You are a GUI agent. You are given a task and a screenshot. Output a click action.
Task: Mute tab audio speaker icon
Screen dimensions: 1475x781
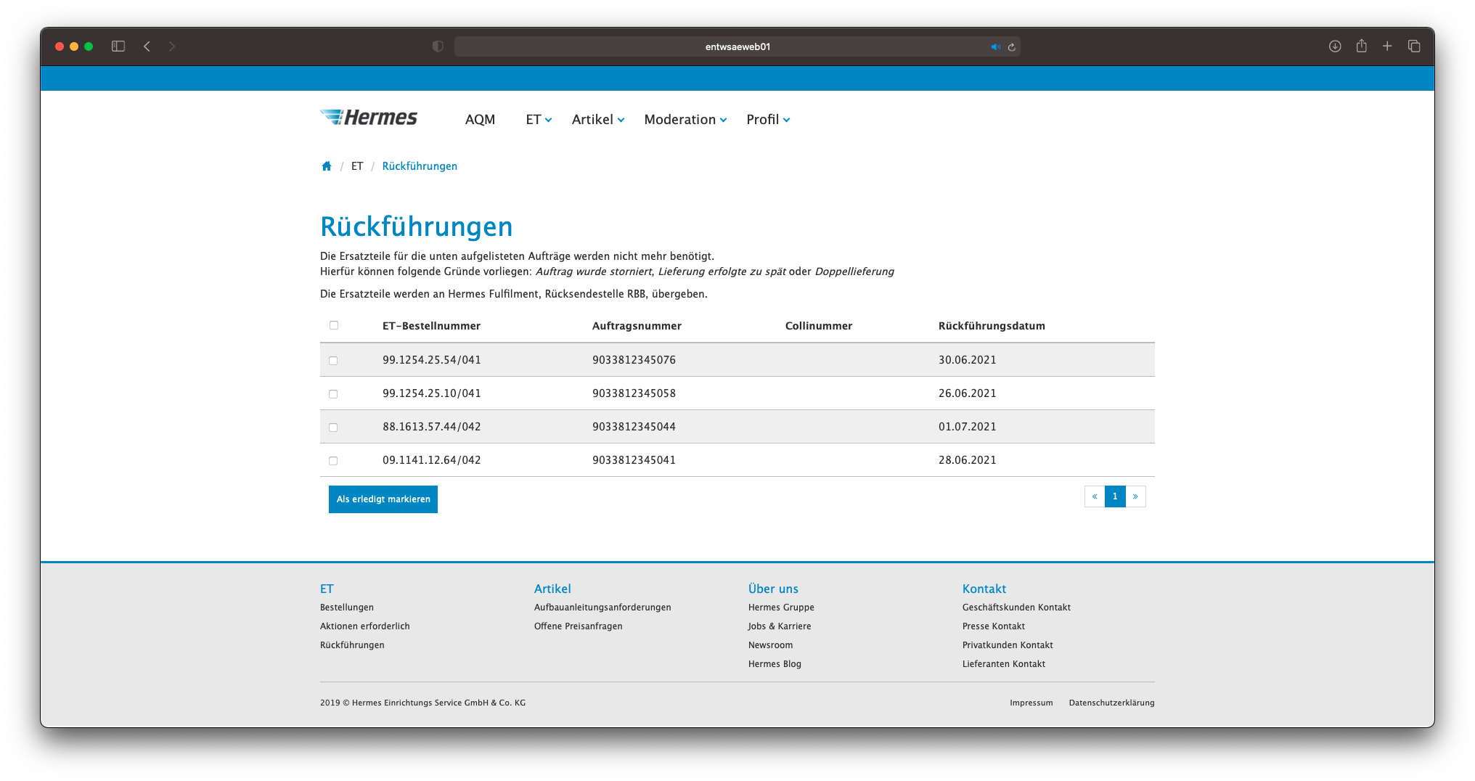995,46
